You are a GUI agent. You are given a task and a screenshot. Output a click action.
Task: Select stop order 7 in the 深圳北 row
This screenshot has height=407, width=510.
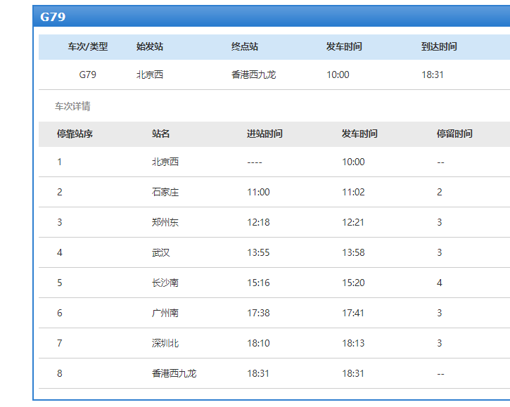(60, 343)
